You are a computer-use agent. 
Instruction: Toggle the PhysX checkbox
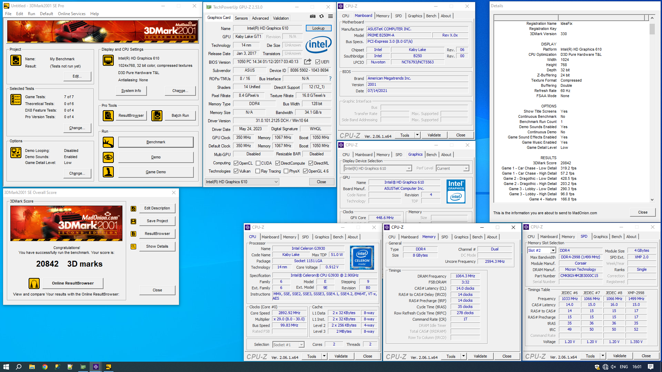pyautogui.click(x=286, y=171)
